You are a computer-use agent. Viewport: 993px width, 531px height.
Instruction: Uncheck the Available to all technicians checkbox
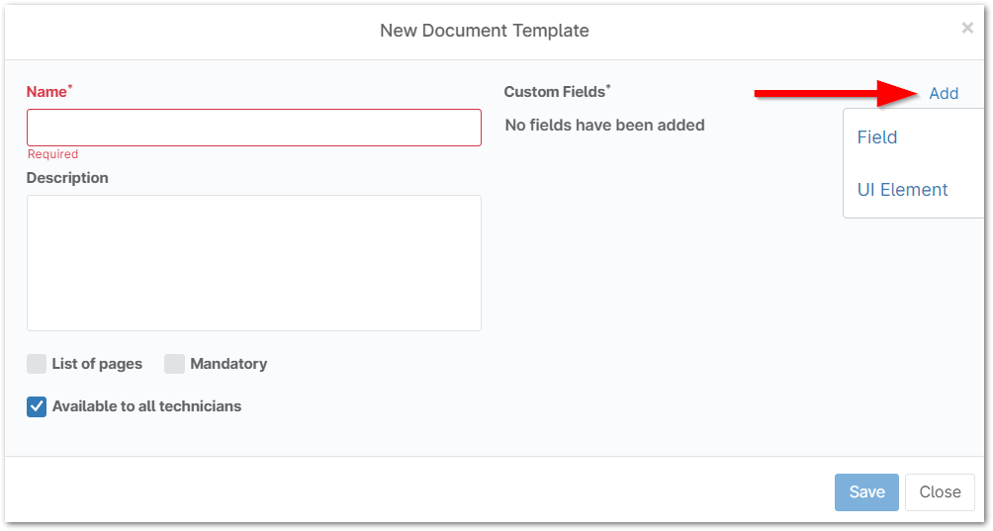click(37, 406)
